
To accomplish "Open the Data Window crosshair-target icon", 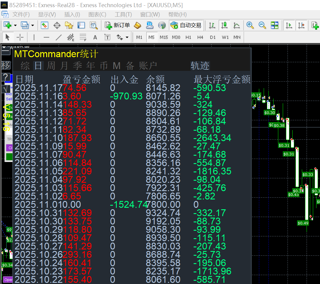I will [57, 25].
